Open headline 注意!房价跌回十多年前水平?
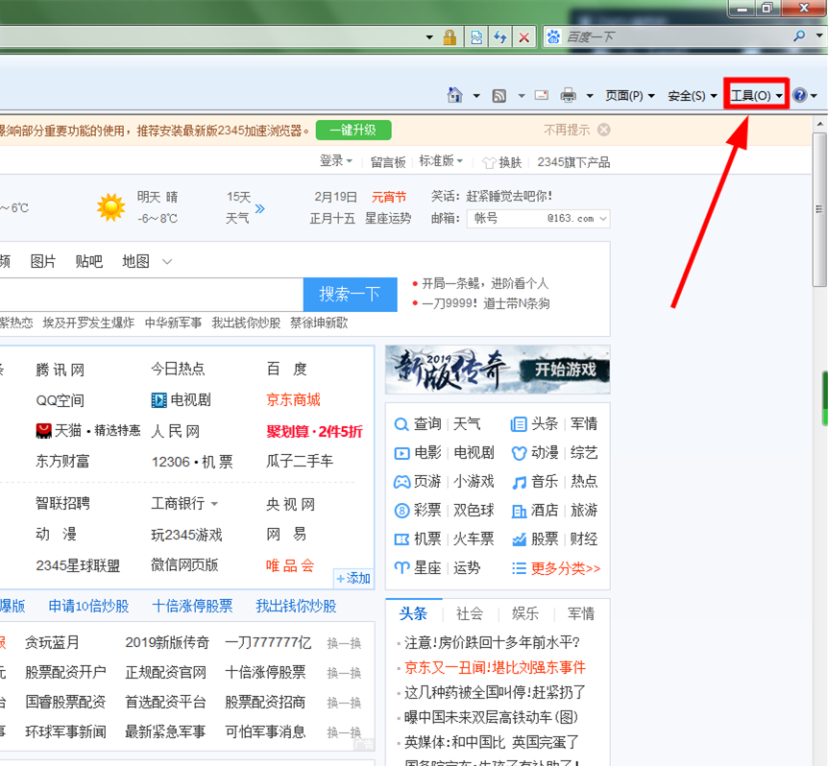Viewport: 828px width, 766px height. pyautogui.click(x=492, y=642)
